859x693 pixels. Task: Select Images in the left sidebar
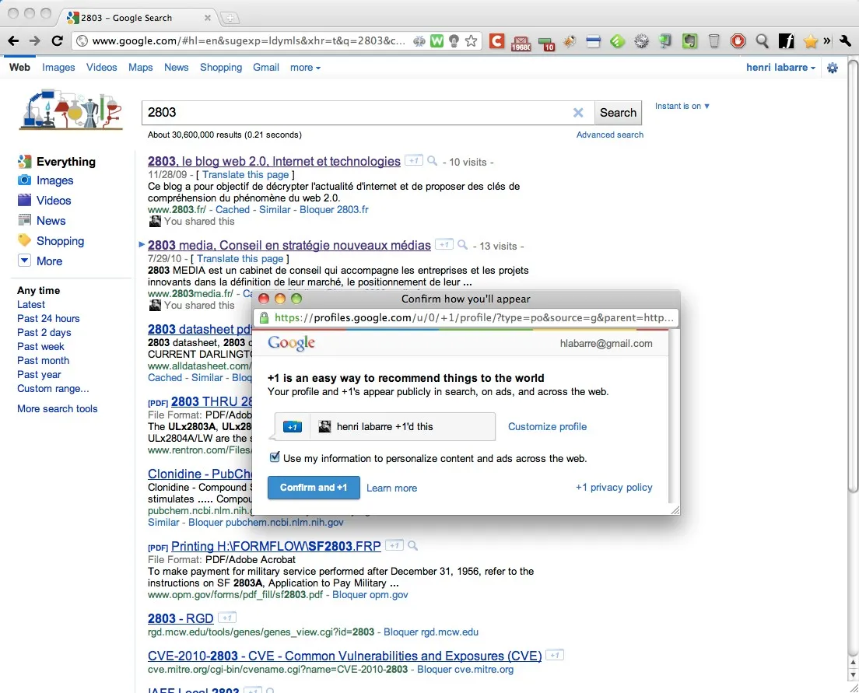pyautogui.click(x=54, y=180)
